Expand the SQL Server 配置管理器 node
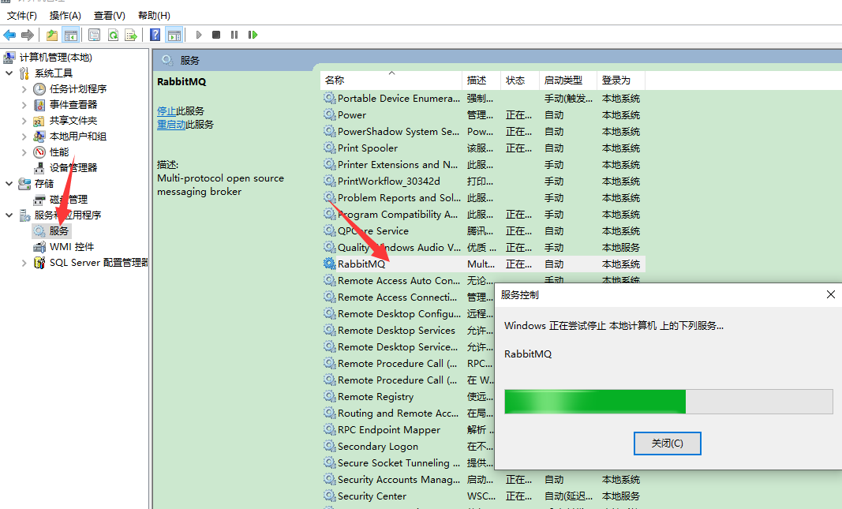This screenshot has height=509, width=842. [x=24, y=263]
